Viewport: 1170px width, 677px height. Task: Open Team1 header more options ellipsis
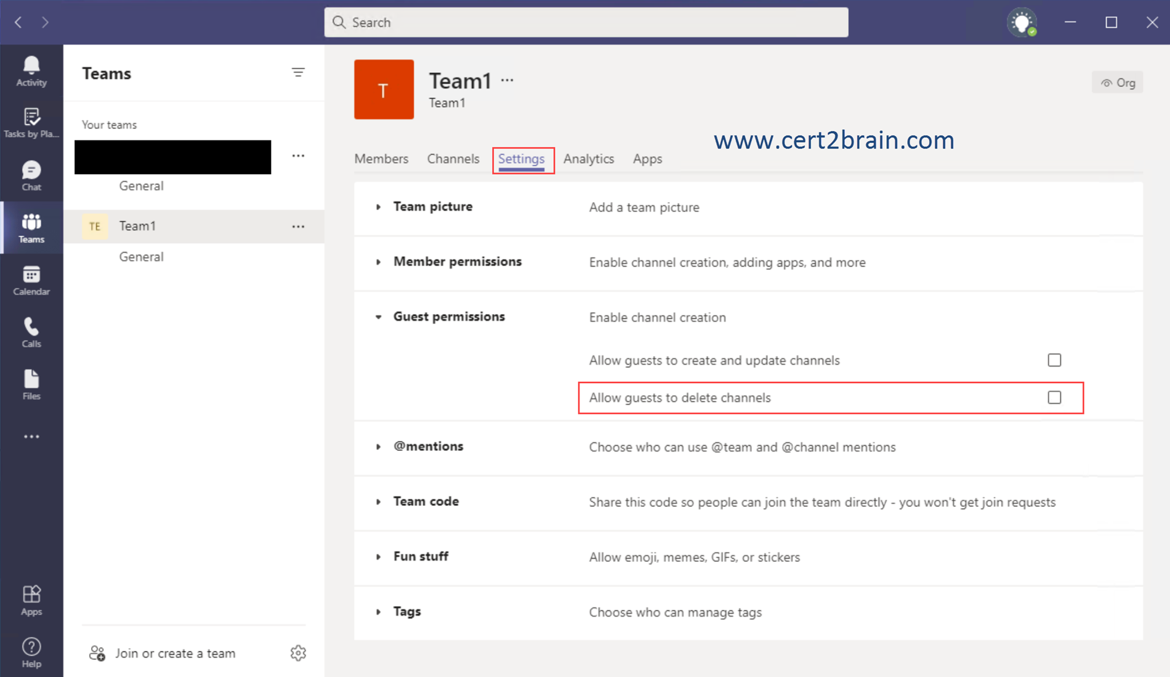coord(507,80)
